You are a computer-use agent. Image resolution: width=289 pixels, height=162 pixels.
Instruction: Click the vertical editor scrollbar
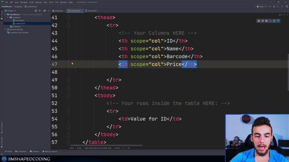pos(288,72)
